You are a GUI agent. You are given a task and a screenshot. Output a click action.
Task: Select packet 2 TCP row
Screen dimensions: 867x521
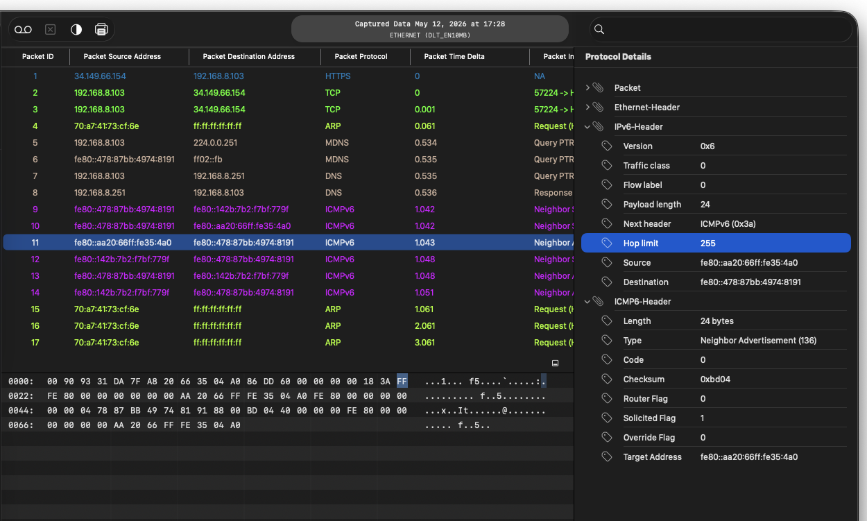tap(288, 93)
